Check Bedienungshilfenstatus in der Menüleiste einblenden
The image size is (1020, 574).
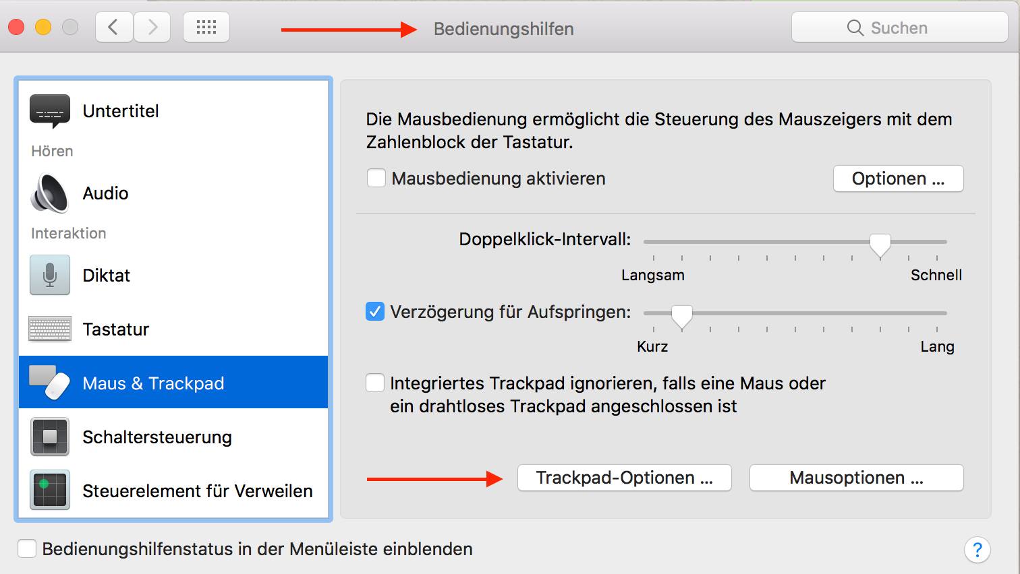(27, 549)
